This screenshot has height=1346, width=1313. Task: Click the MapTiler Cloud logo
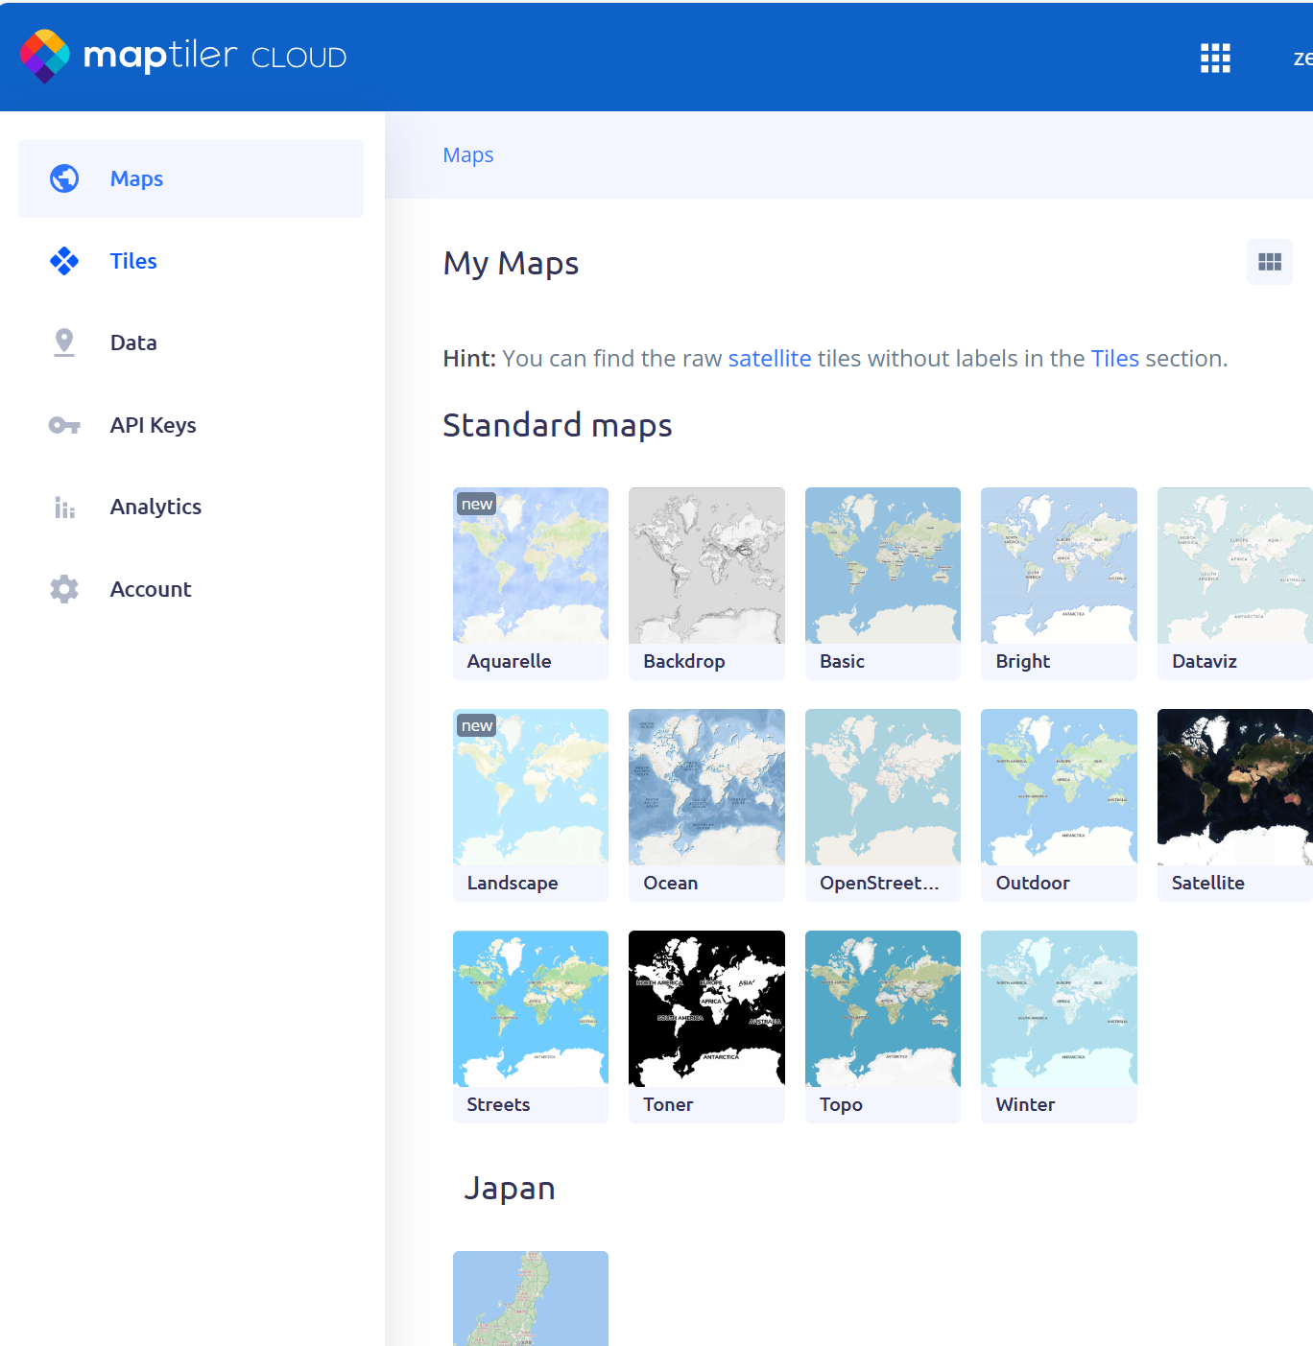[183, 56]
